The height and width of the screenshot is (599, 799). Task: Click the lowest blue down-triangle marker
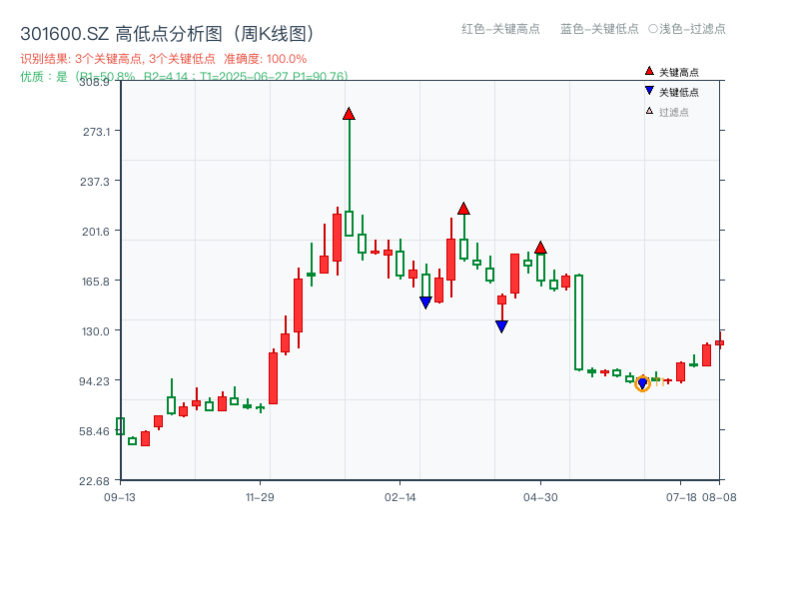500,326
